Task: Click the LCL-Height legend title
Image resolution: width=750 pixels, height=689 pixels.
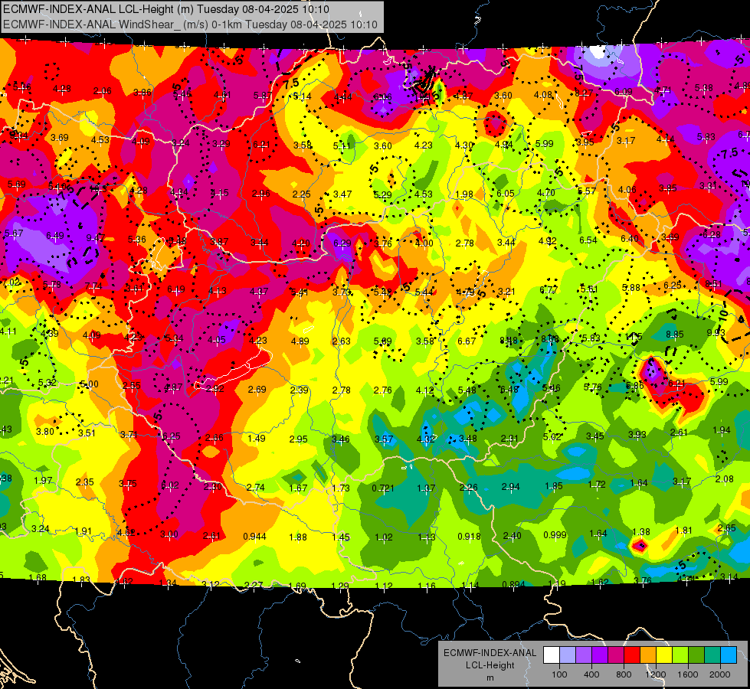Action: tap(490, 665)
